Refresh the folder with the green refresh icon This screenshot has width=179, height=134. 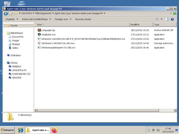[175, 13]
